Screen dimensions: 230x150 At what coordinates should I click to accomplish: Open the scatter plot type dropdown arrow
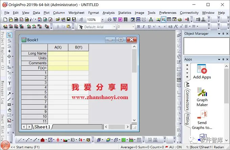pyautogui.click(x=31, y=140)
